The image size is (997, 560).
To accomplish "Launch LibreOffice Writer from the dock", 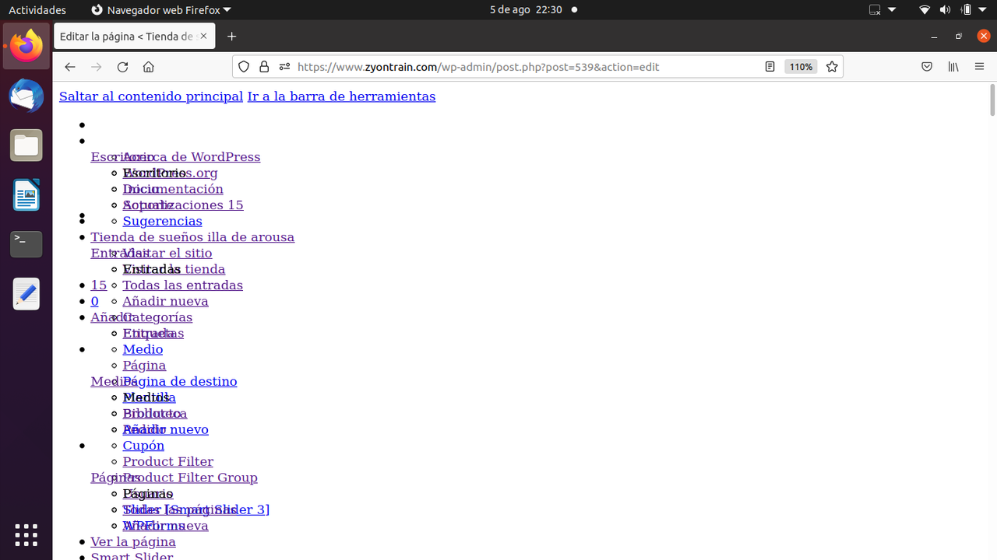I will pos(26,194).
